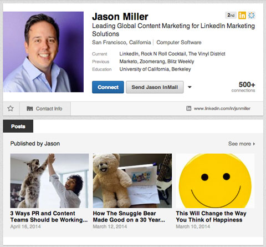This screenshot has width=266, height=247.
Task: Open yellow smiley face post thumbnail
Action: point(215,181)
